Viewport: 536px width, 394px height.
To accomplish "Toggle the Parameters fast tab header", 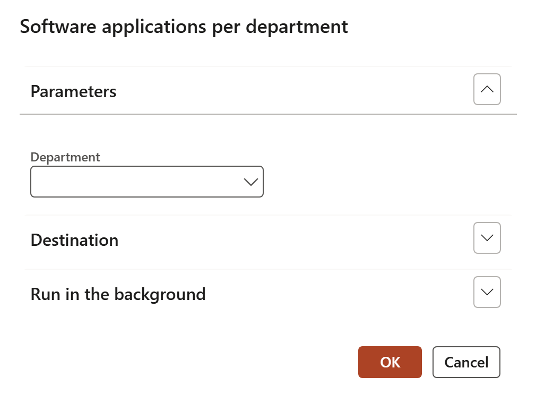I will [x=265, y=91].
